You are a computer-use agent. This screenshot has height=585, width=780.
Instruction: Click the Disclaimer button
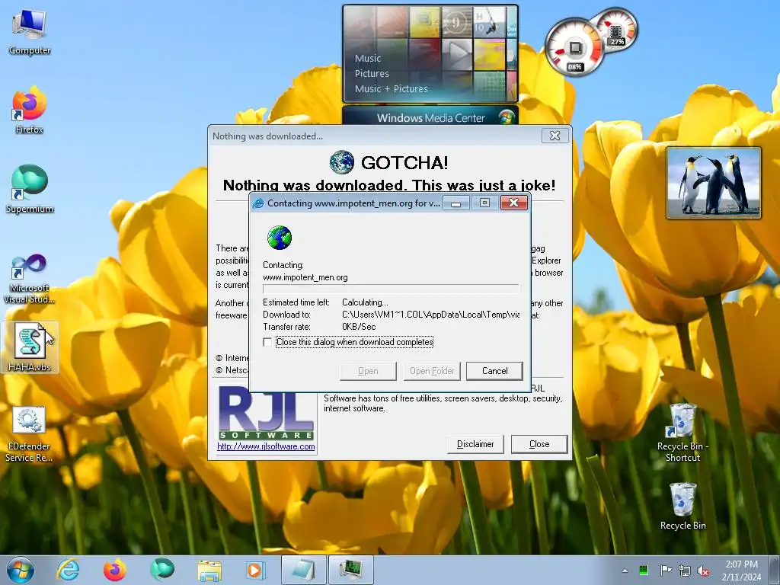(475, 444)
